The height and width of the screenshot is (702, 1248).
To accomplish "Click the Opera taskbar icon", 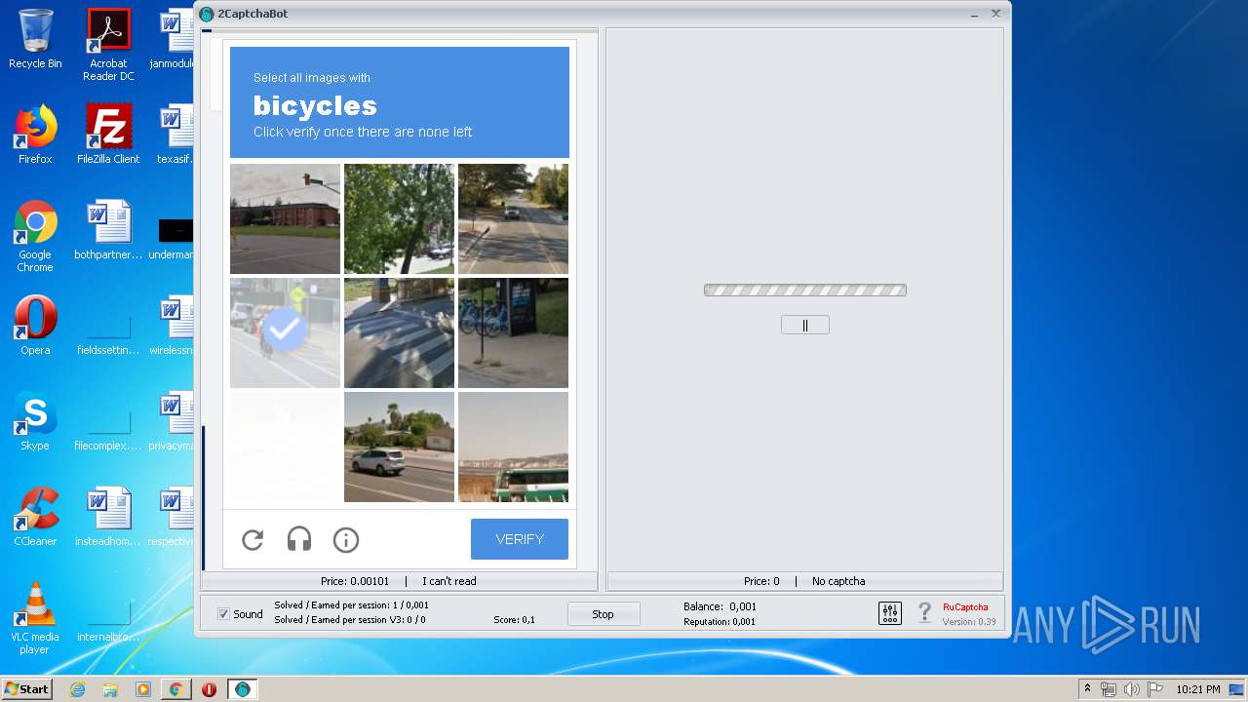I will click(x=209, y=689).
